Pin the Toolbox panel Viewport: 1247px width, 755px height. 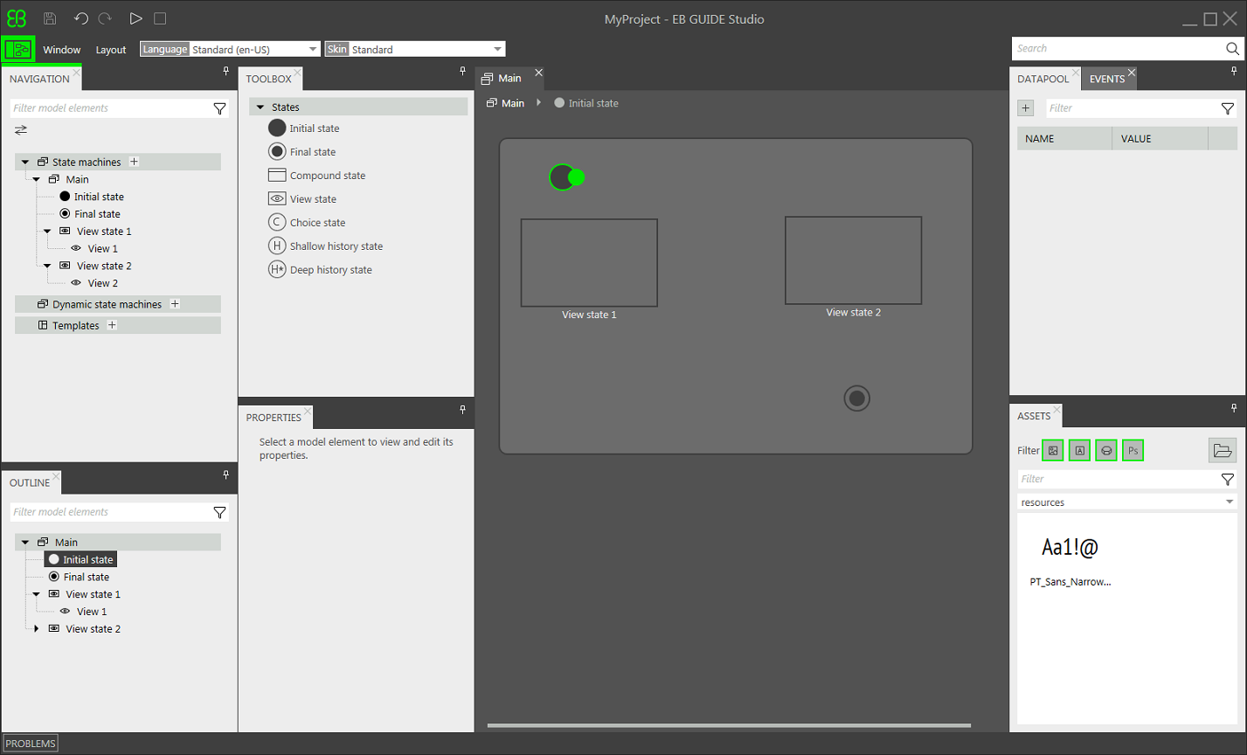click(463, 71)
